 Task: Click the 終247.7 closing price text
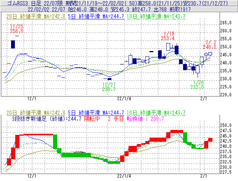click(141, 10)
